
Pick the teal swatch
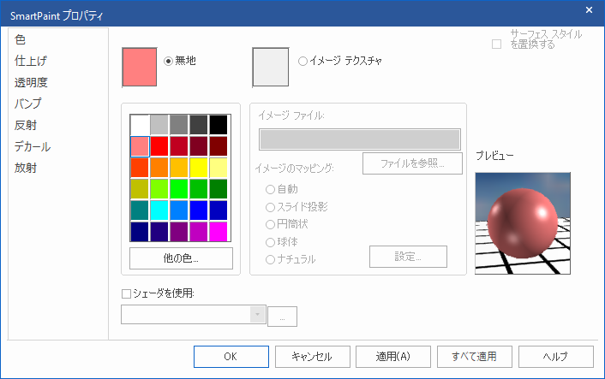coord(140,210)
